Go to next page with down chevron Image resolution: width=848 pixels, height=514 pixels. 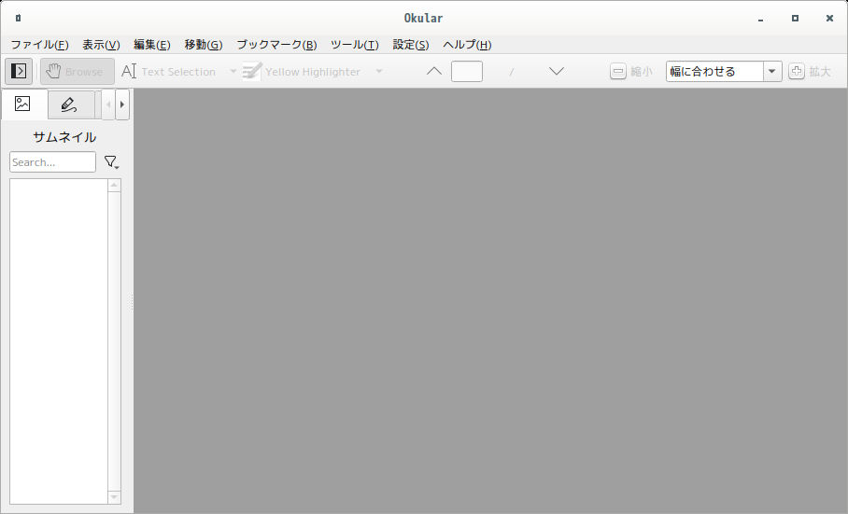coord(557,71)
